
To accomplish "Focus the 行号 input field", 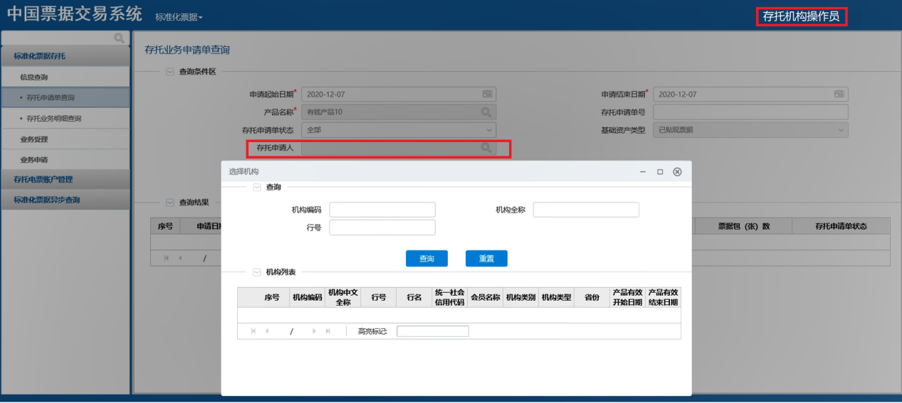I will (x=382, y=227).
